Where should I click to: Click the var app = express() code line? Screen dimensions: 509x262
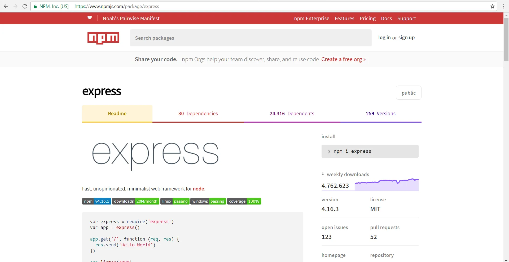[115, 227]
